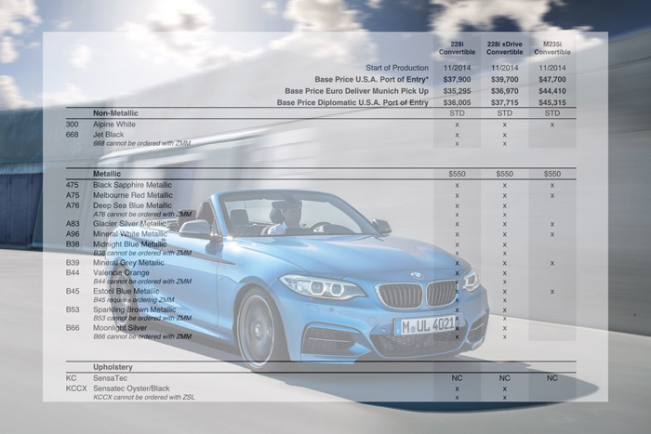Select the 'Alpine White' color row

point(321,125)
